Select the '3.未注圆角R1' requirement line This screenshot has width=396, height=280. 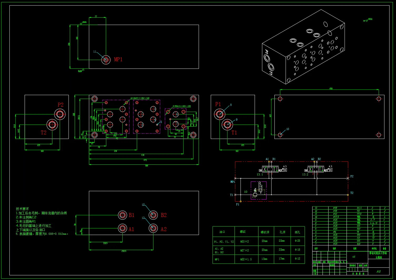click(x=26, y=221)
